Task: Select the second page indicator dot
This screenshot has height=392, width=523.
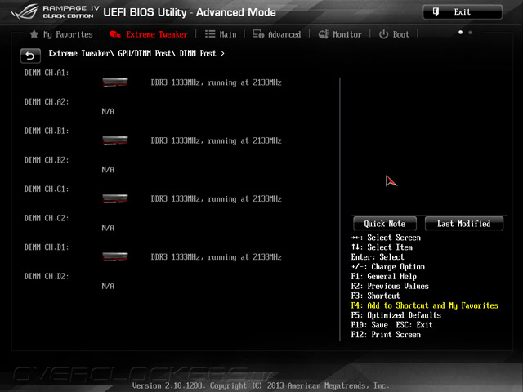Action: pos(470,33)
